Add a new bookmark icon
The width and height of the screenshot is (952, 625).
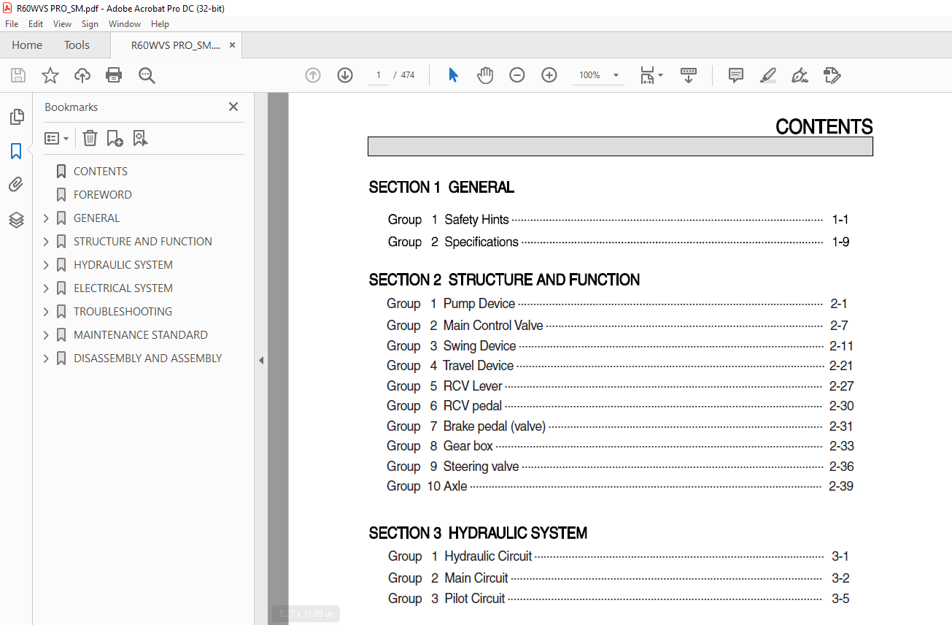click(115, 138)
